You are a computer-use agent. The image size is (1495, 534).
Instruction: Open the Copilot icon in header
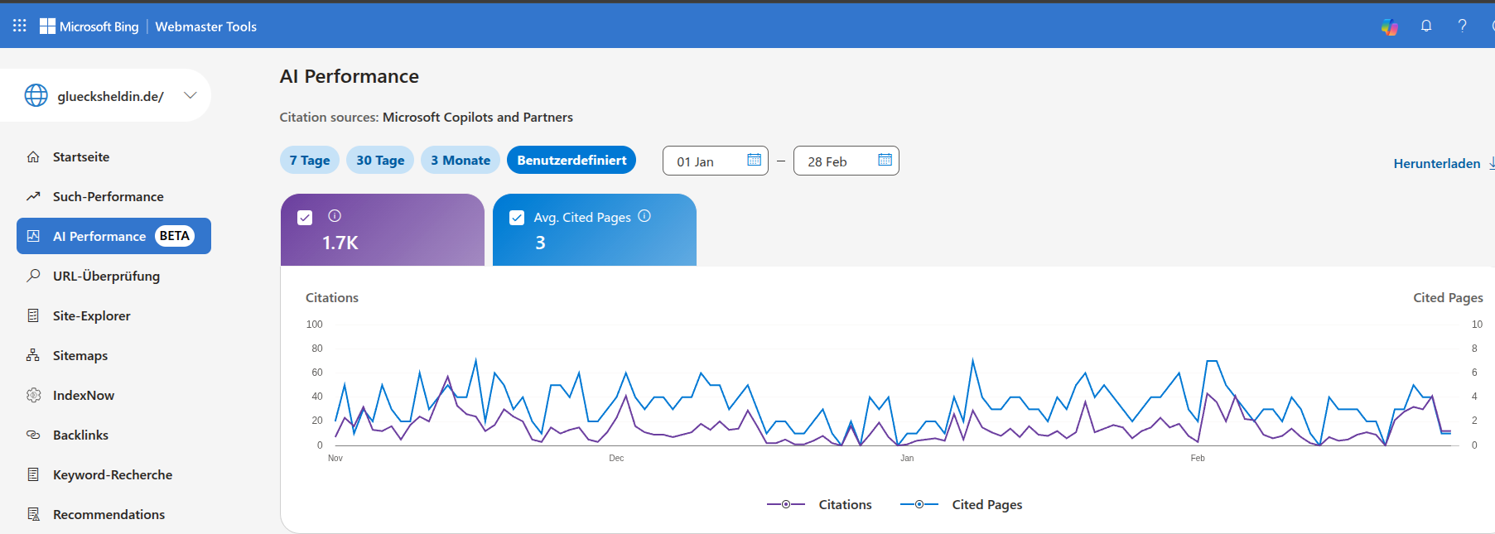point(1389,26)
